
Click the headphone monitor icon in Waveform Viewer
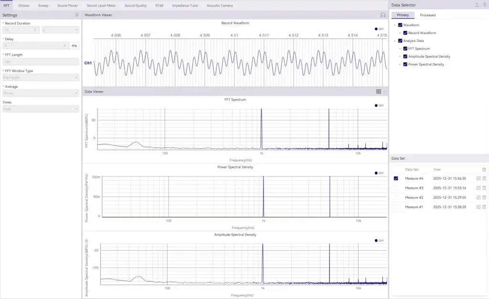pos(382,15)
